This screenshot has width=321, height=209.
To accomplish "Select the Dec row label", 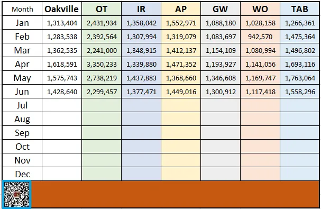I will 22,174.
